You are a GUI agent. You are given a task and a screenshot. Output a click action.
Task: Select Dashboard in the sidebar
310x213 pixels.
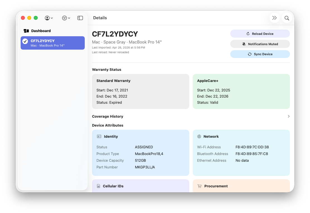click(53, 31)
